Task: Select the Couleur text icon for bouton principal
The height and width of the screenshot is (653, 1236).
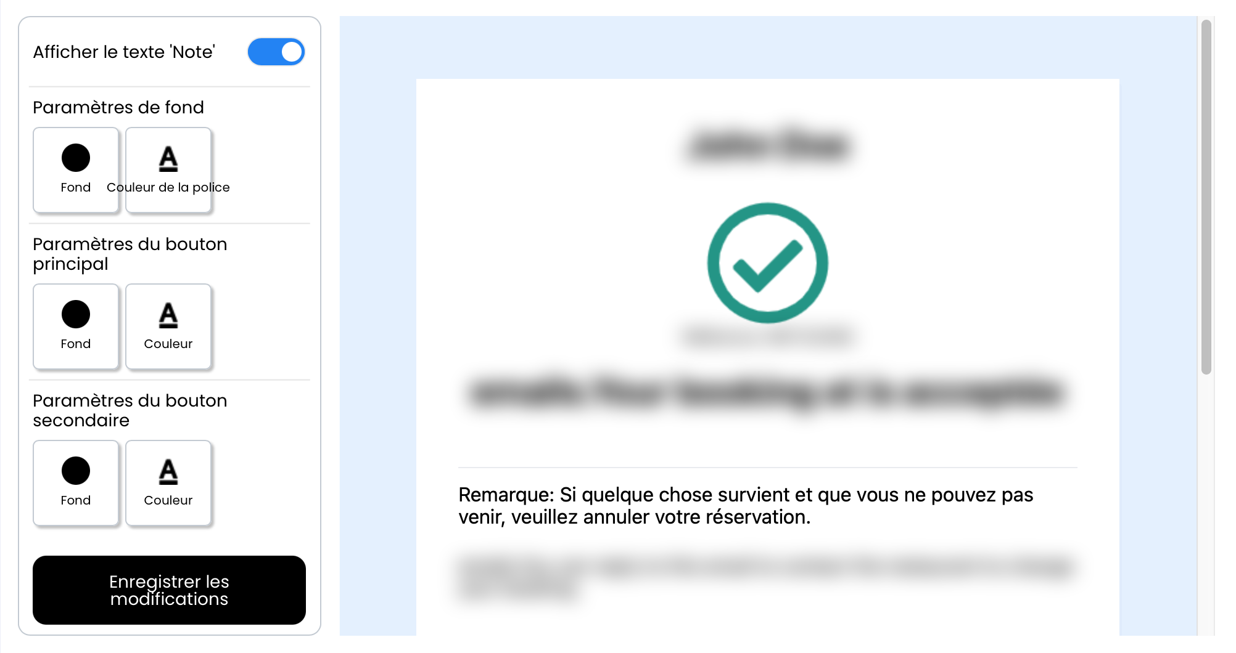Action: [x=168, y=326]
